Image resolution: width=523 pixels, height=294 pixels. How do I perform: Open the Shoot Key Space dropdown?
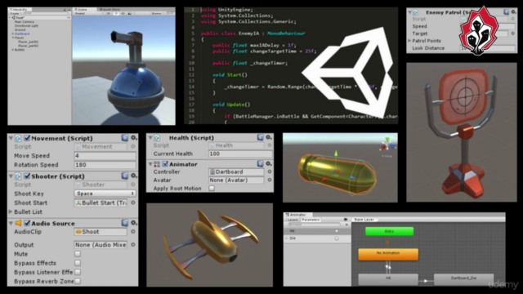click(105, 194)
